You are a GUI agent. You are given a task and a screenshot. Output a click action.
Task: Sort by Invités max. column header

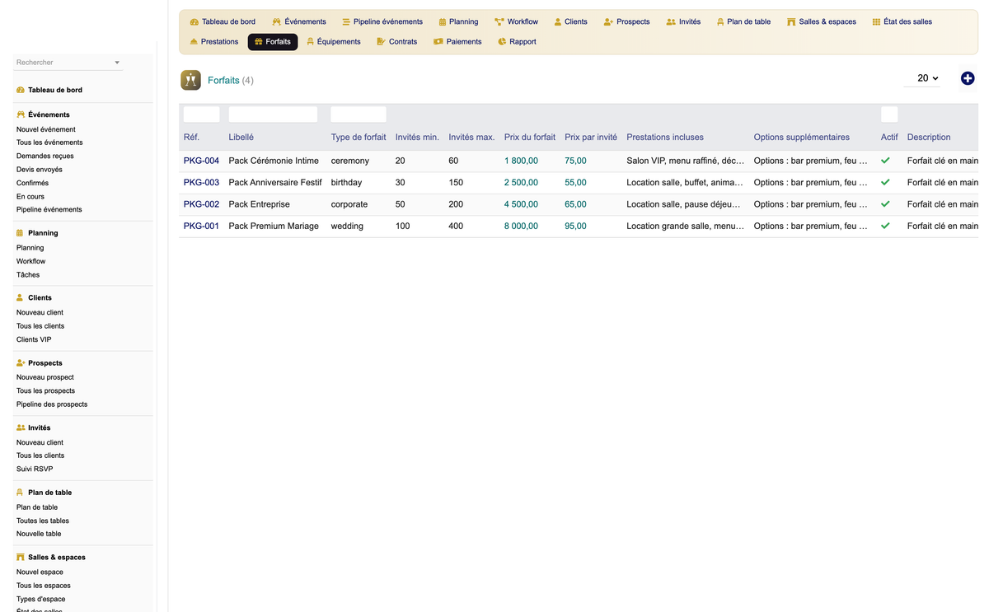[x=471, y=137]
